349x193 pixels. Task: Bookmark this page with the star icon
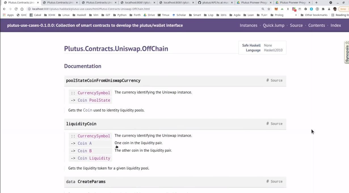click(269, 9)
